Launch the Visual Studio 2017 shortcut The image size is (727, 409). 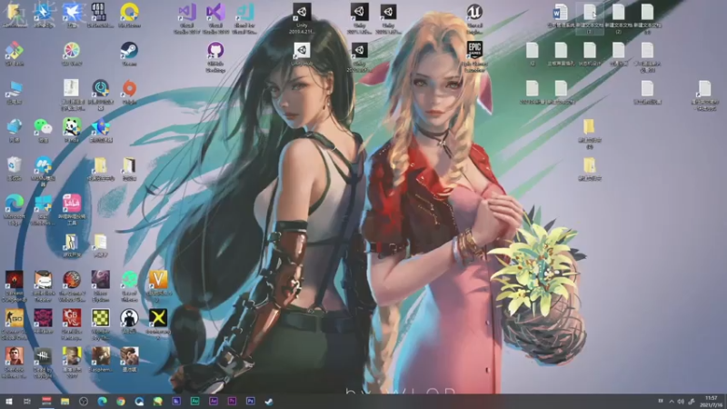click(x=187, y=18)
